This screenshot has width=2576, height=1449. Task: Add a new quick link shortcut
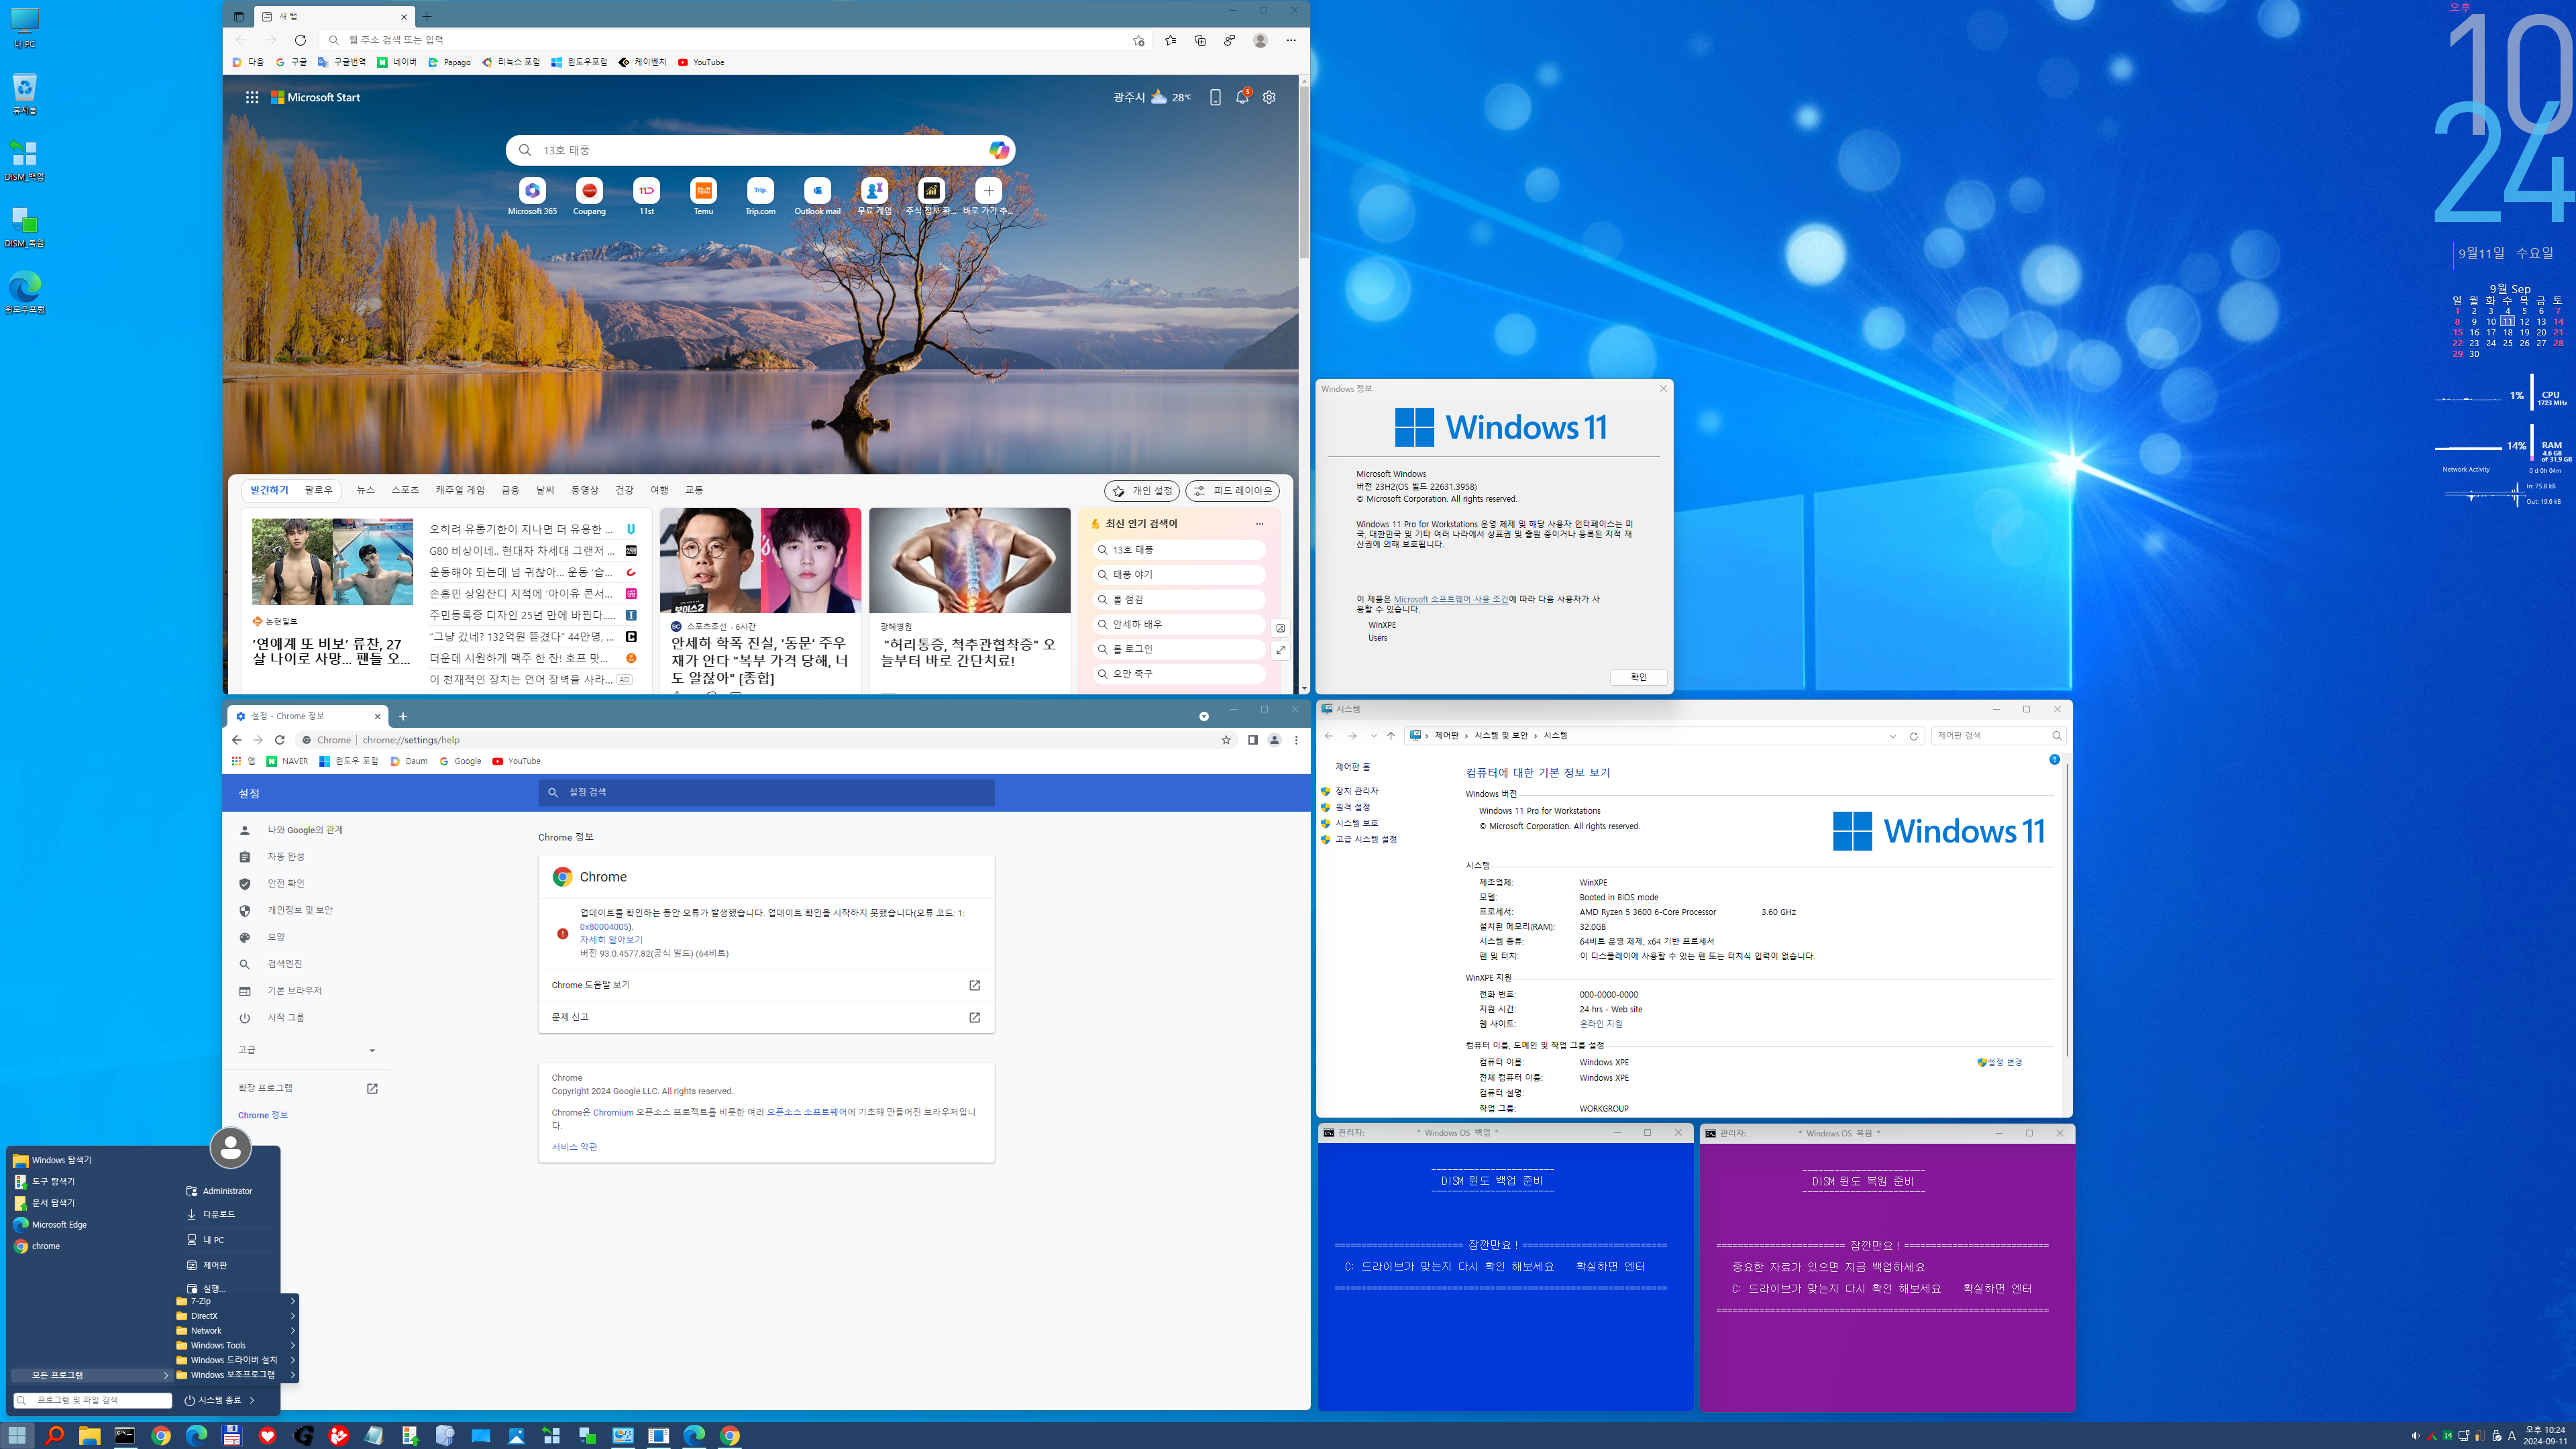[x=988, y=196]
